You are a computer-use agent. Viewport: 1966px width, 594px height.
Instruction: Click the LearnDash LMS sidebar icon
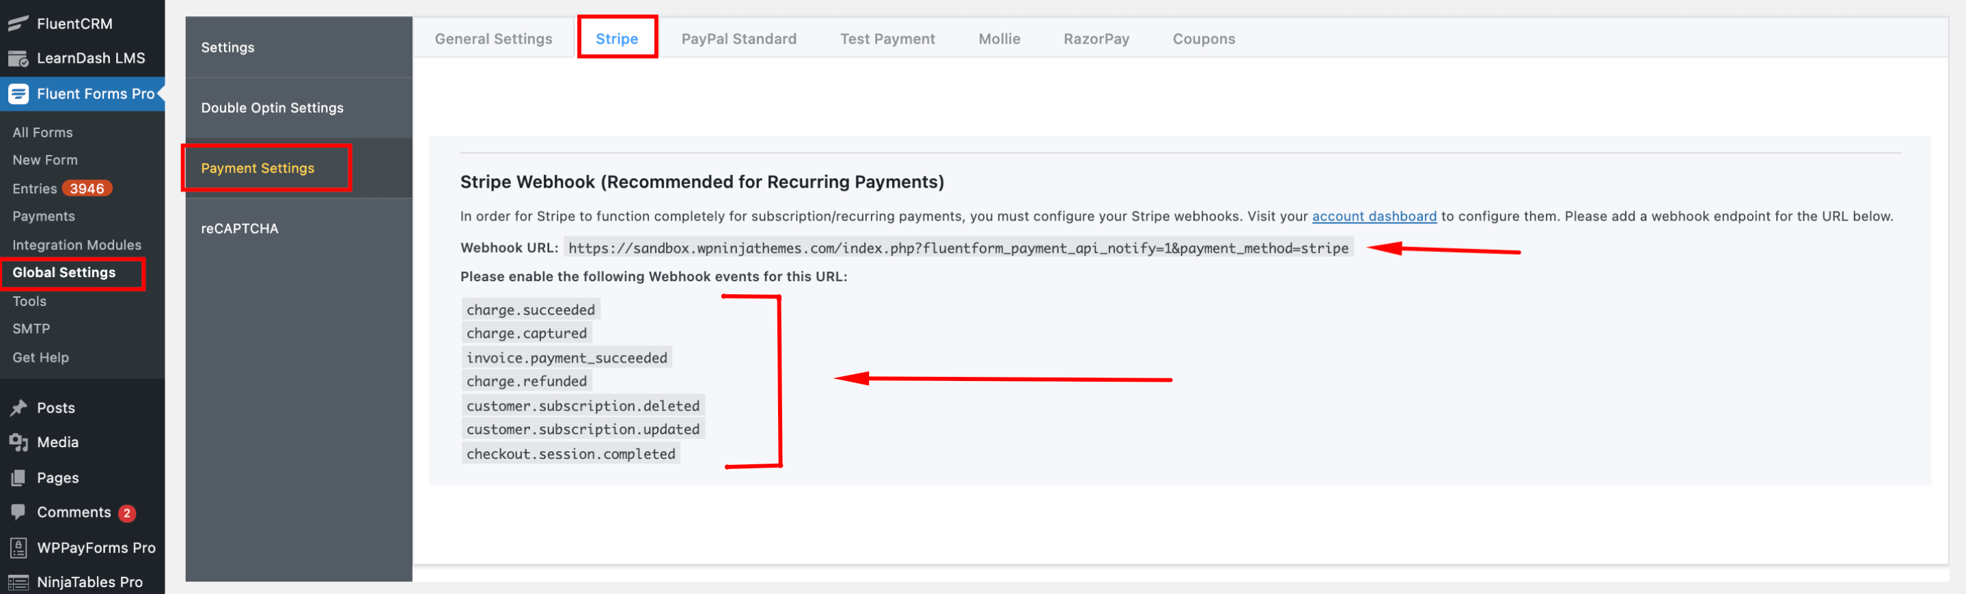tap(18, 59)
